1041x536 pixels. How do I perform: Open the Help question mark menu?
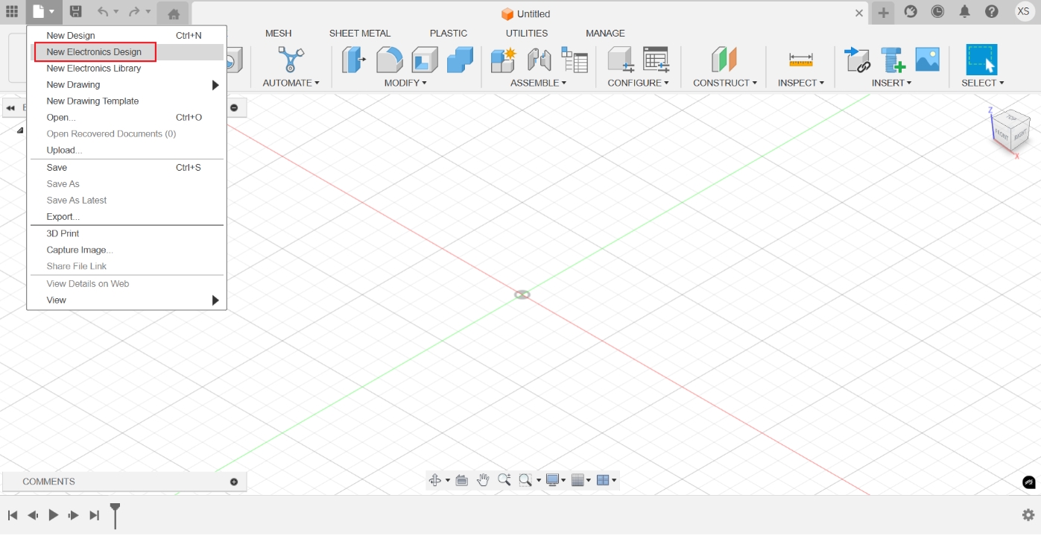pyautogui.click(x=992, y=12)
